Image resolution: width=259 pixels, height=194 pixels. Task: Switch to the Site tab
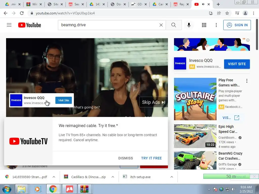tap(55, 4)
